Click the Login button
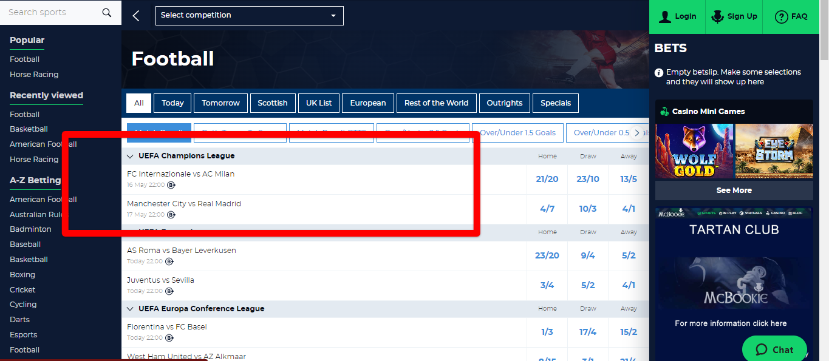Image resolution: width=829 pixels, height=361 pixels. tap(677, 17)
